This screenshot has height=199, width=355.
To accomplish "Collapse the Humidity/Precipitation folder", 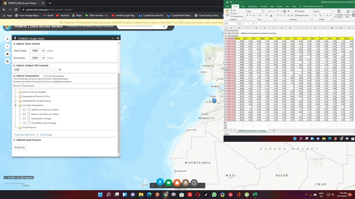I will (x=16, y=105).
